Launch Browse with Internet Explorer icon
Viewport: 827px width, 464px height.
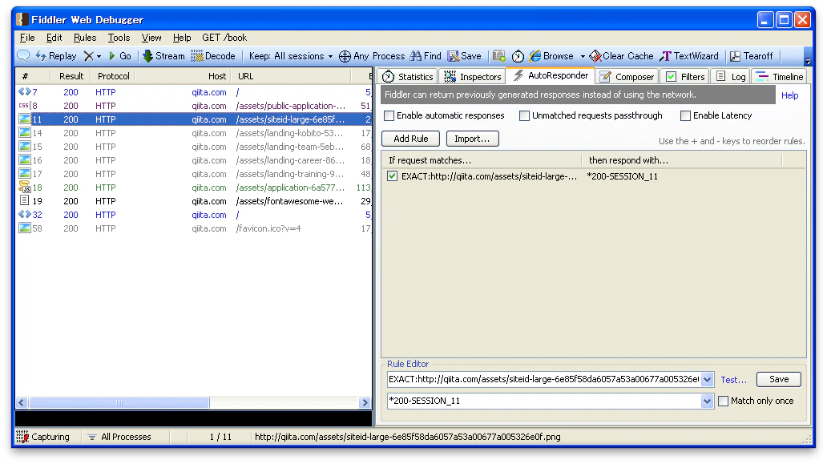(551, 56)
